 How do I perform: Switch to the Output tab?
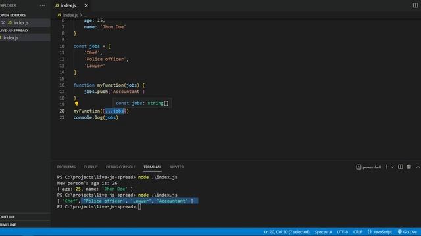pyautogui.click(x=91, y=167)
